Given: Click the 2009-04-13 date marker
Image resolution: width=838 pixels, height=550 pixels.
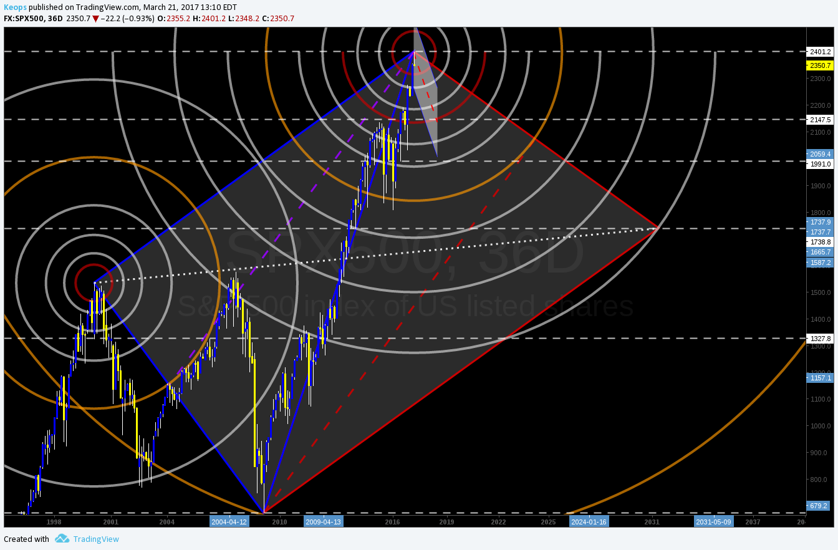Looking at the screenshot, I should click(x=324, y=521).
